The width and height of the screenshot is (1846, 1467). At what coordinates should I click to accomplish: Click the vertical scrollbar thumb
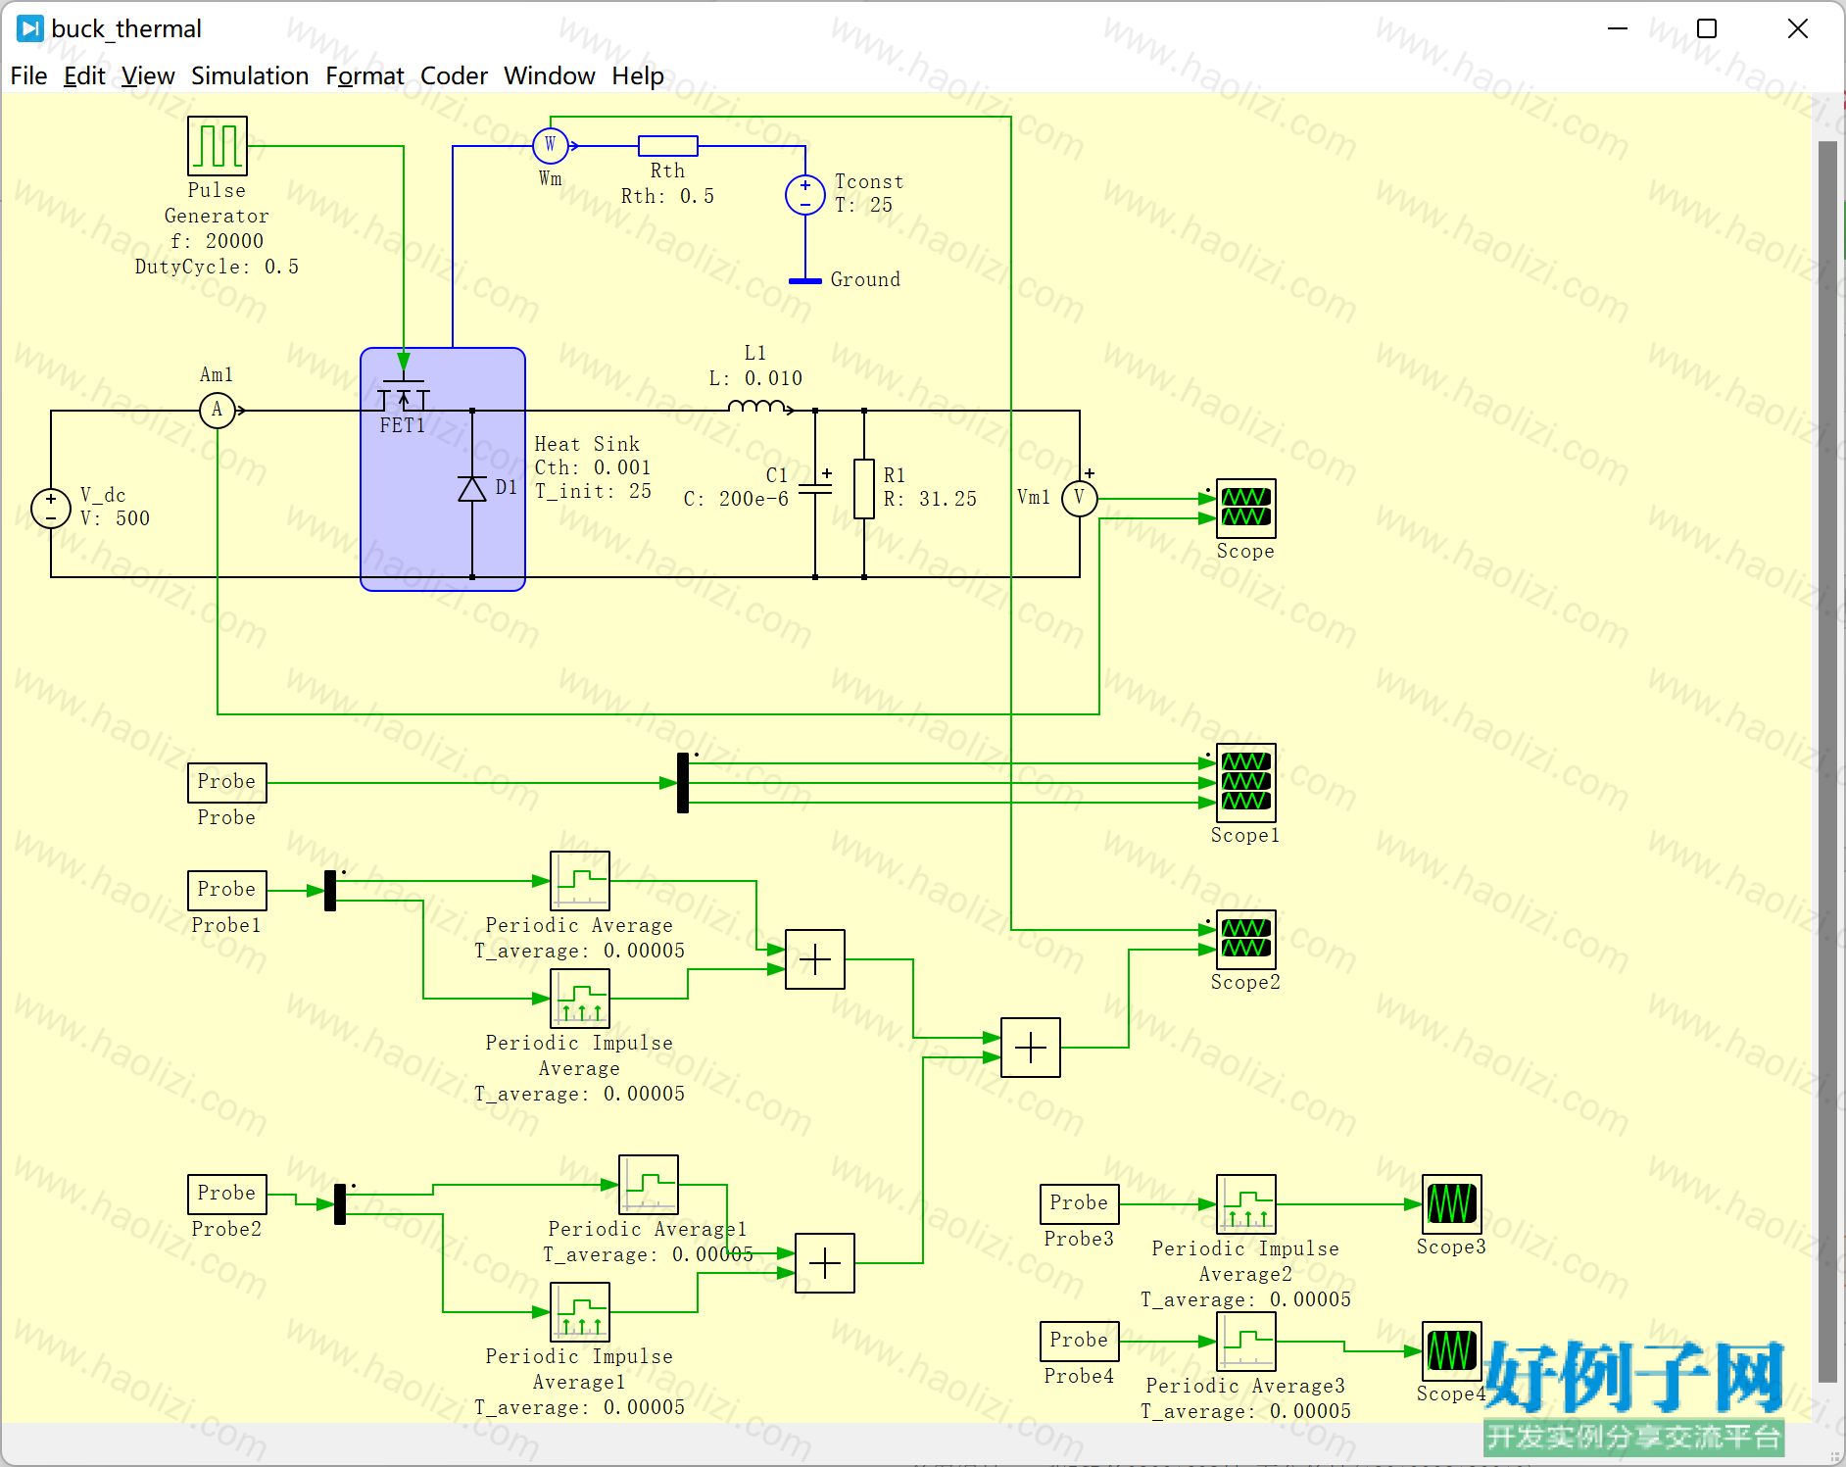point(1827,761)
